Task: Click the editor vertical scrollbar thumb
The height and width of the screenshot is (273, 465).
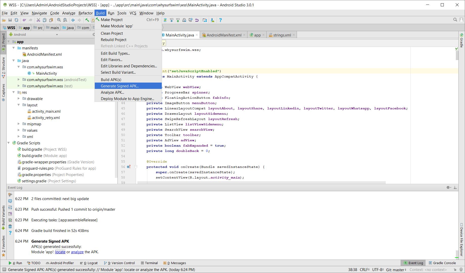Action: click(457, 55)
